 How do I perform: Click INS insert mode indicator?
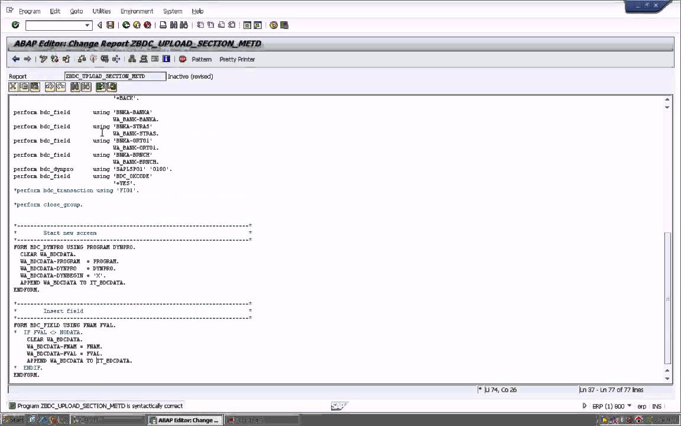click(657, 406)
